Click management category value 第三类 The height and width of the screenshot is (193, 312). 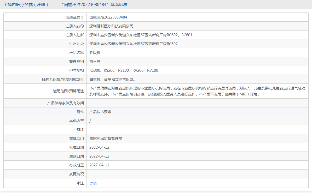(95, 62)
